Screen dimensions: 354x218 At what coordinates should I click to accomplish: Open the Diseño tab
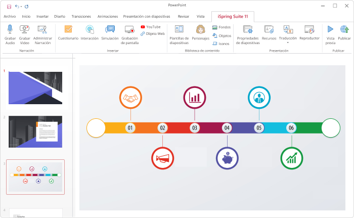[x=60, y=17]
